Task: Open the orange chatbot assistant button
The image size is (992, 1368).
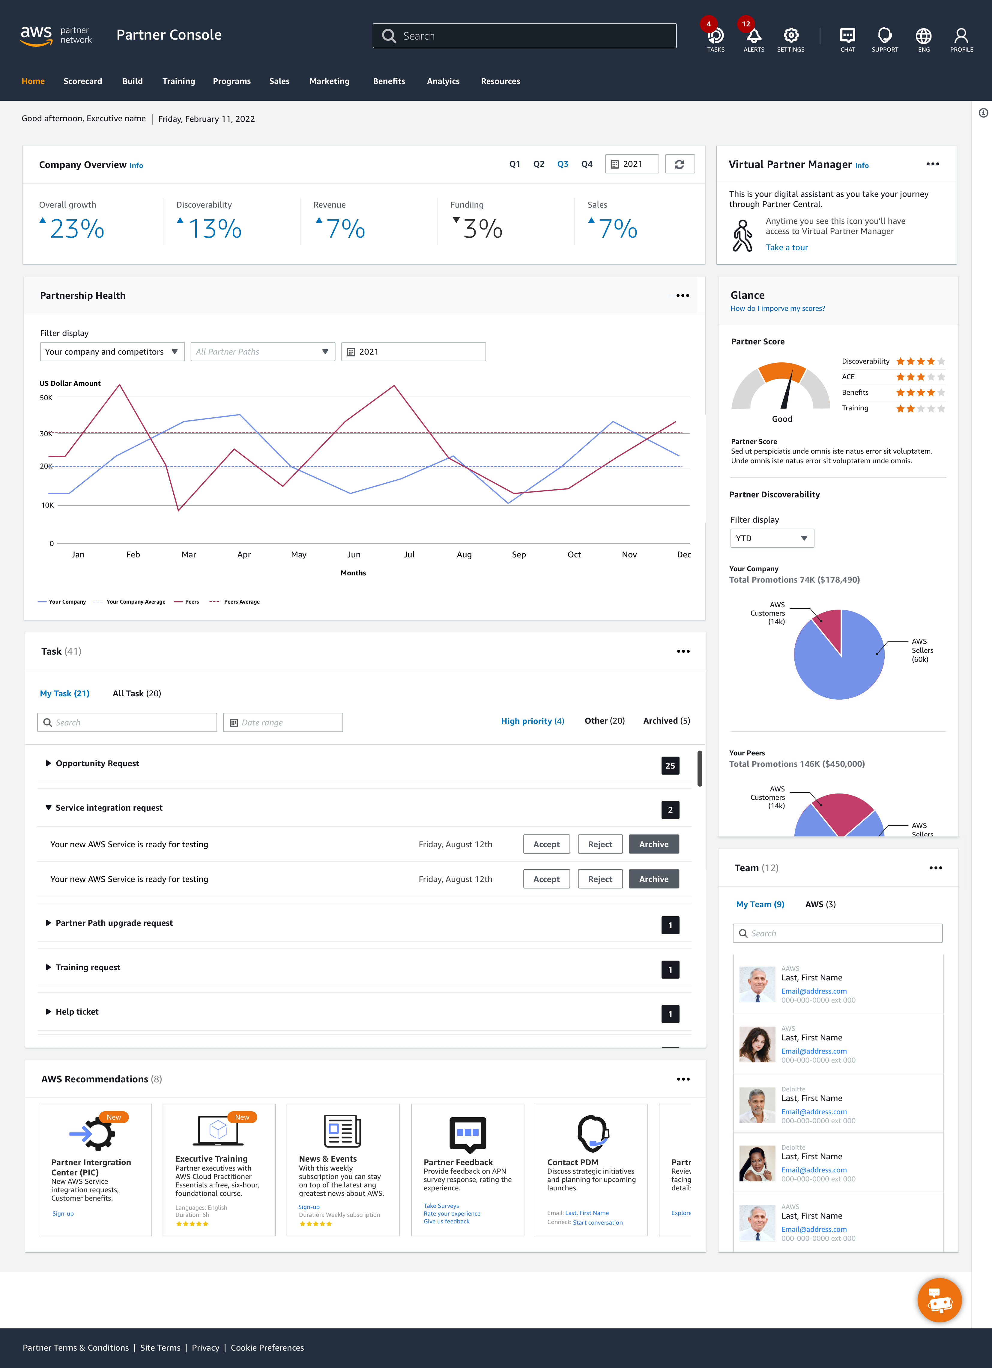Action: (x=939, y=1300)
